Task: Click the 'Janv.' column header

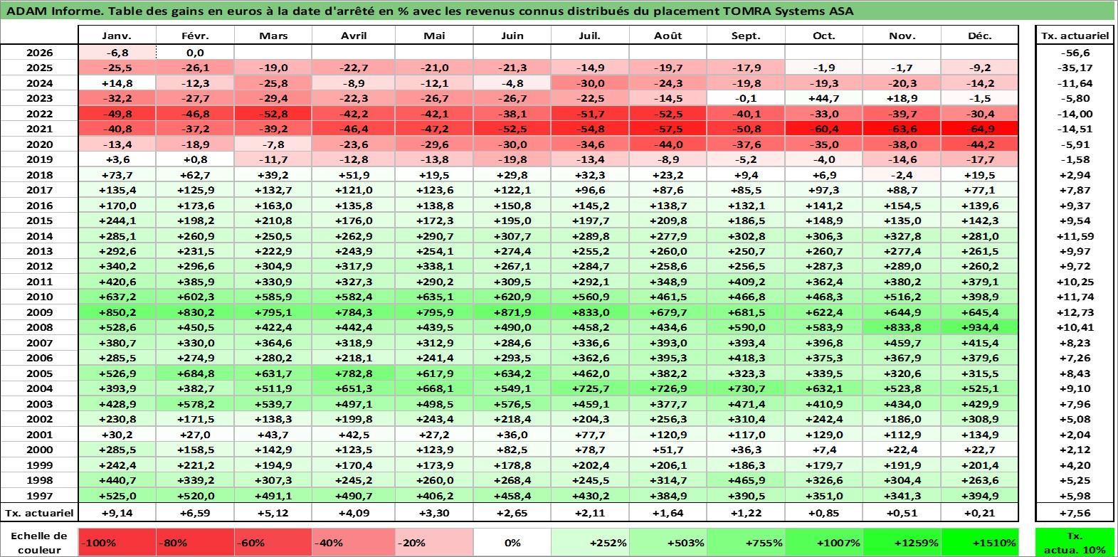Action: (117, 36)
